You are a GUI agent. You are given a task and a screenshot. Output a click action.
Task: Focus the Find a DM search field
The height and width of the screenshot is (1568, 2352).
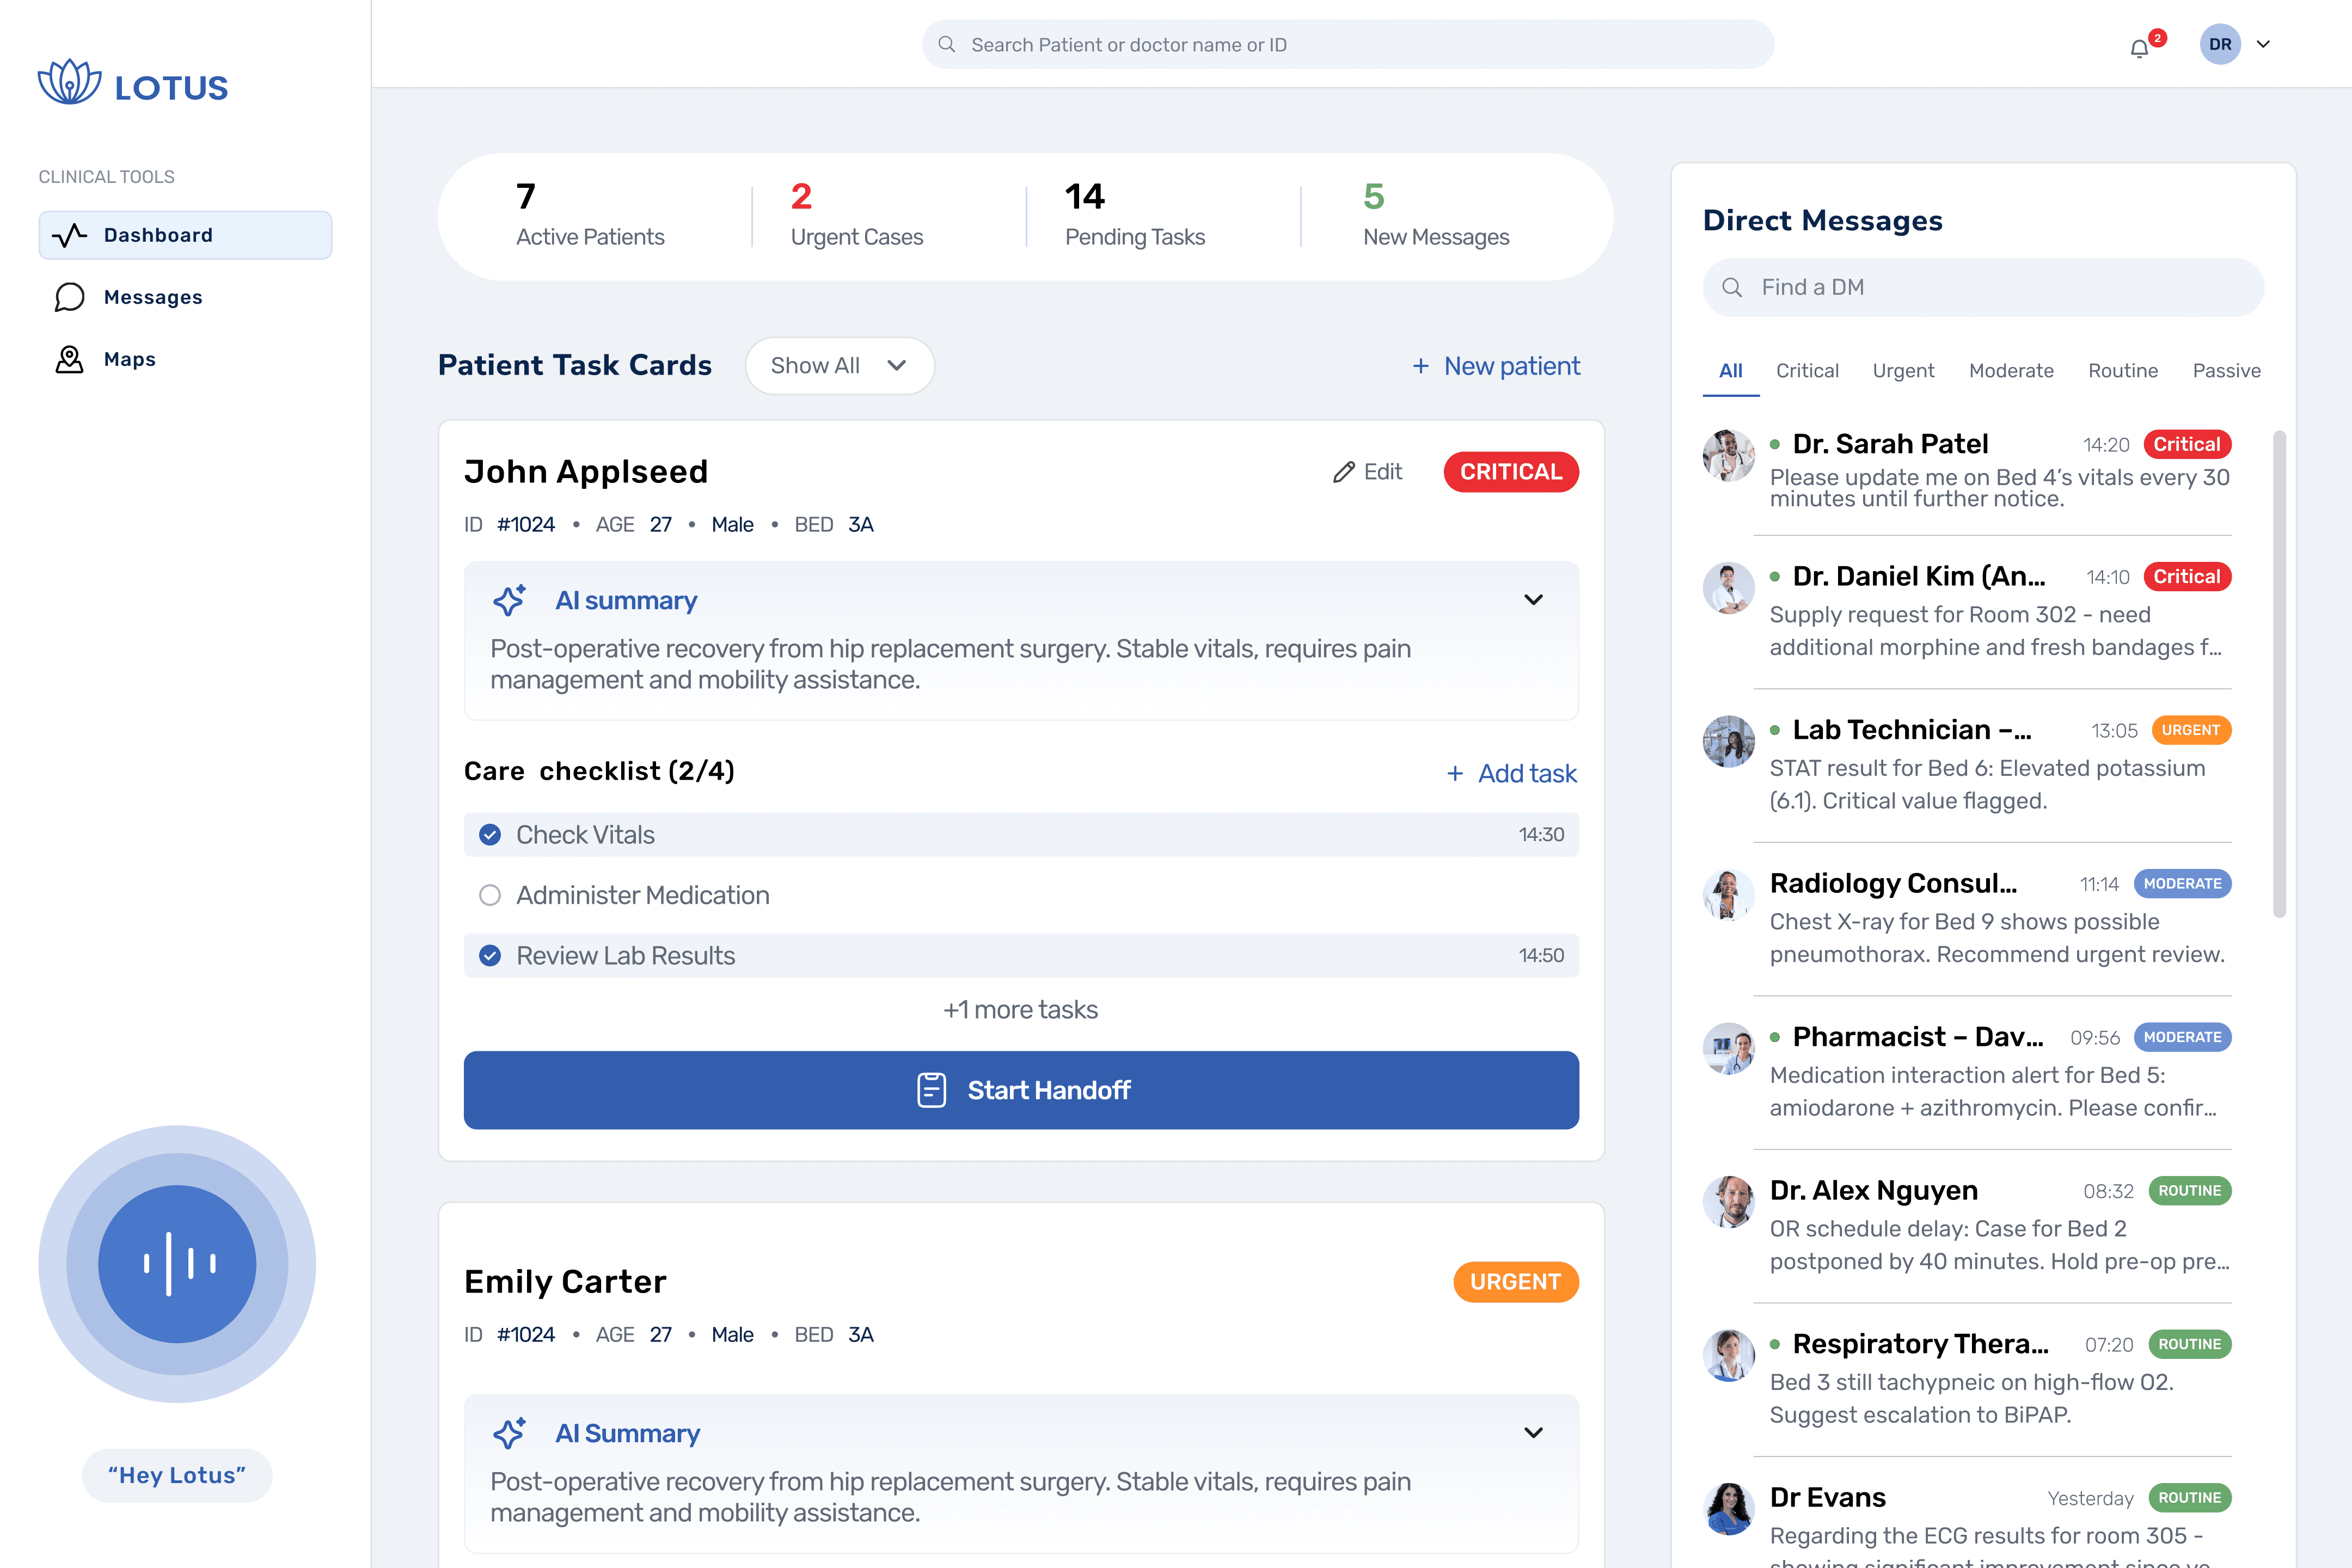(x=1983, y=288)
